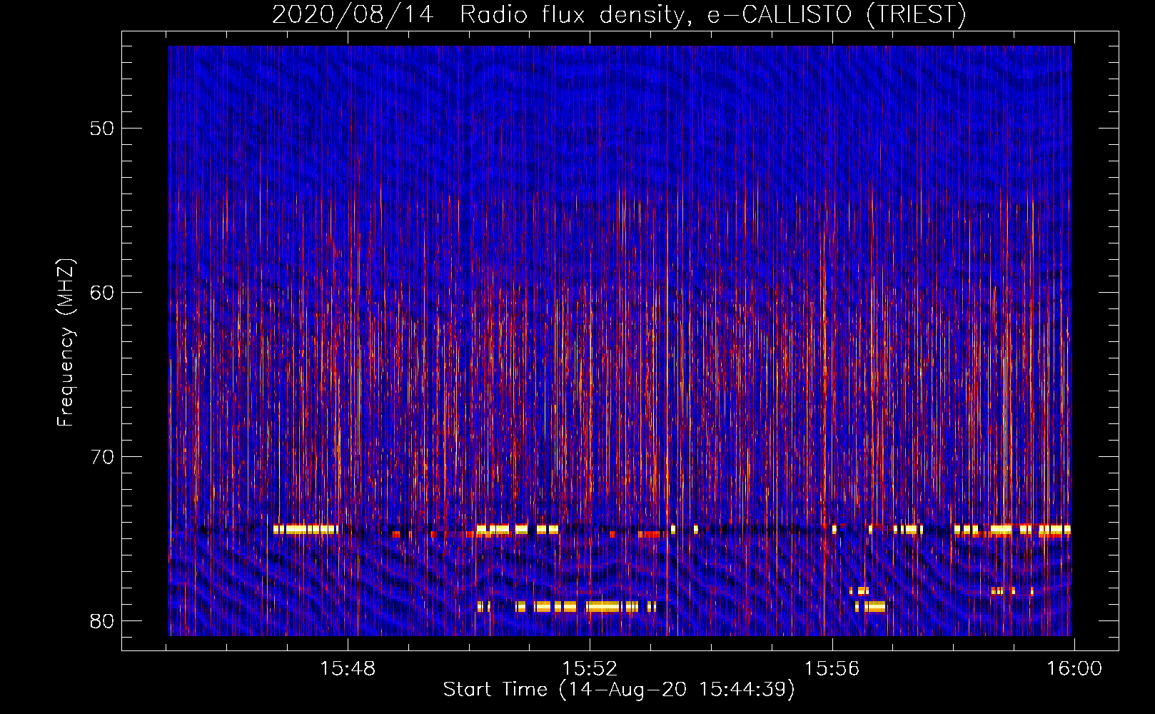Viewport: 1155px width, 714px height.
Task: Click the "Start Time (14-Aug-20 15:44:39)" label
Action: pos(618,690)
